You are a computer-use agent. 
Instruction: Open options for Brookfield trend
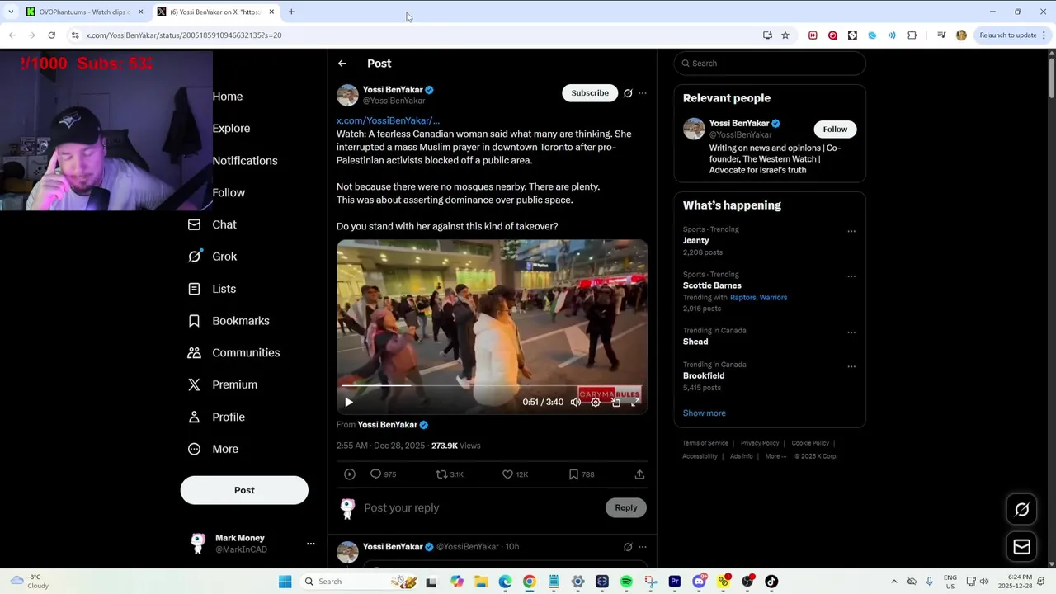(851, 366)
